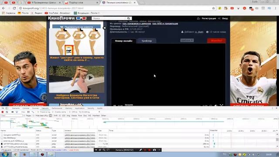Click the KinoProfi logo

click(67, 18)
